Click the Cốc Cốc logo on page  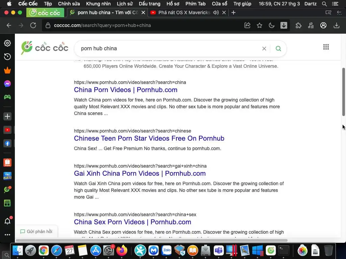pos(45,48)
